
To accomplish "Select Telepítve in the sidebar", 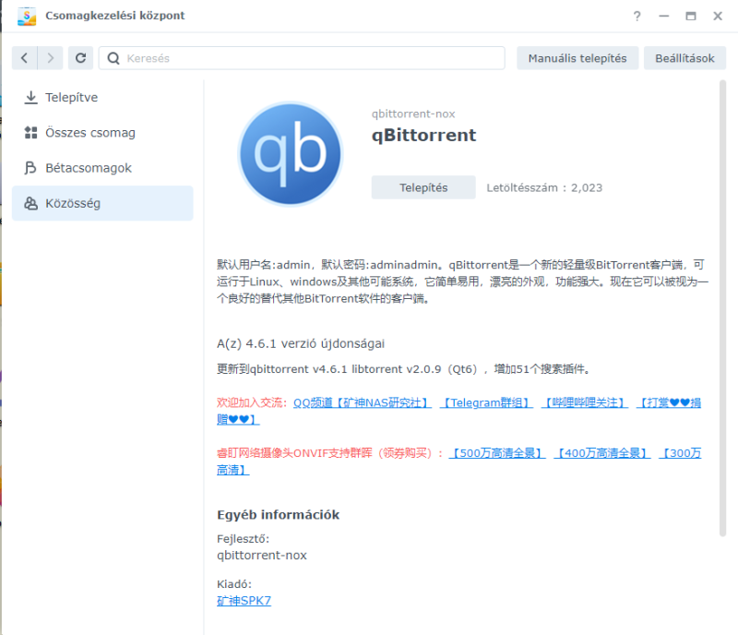I will 102,97.
